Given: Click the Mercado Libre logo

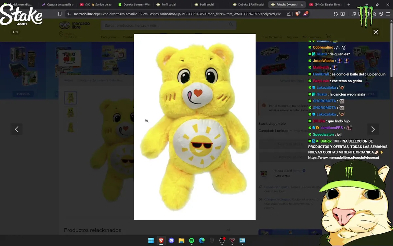Looking at the screenshot, I should coord(75,25).
